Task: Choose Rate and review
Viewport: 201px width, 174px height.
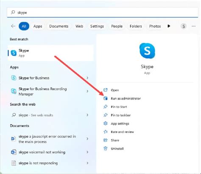Action: (x=122, y=132)
